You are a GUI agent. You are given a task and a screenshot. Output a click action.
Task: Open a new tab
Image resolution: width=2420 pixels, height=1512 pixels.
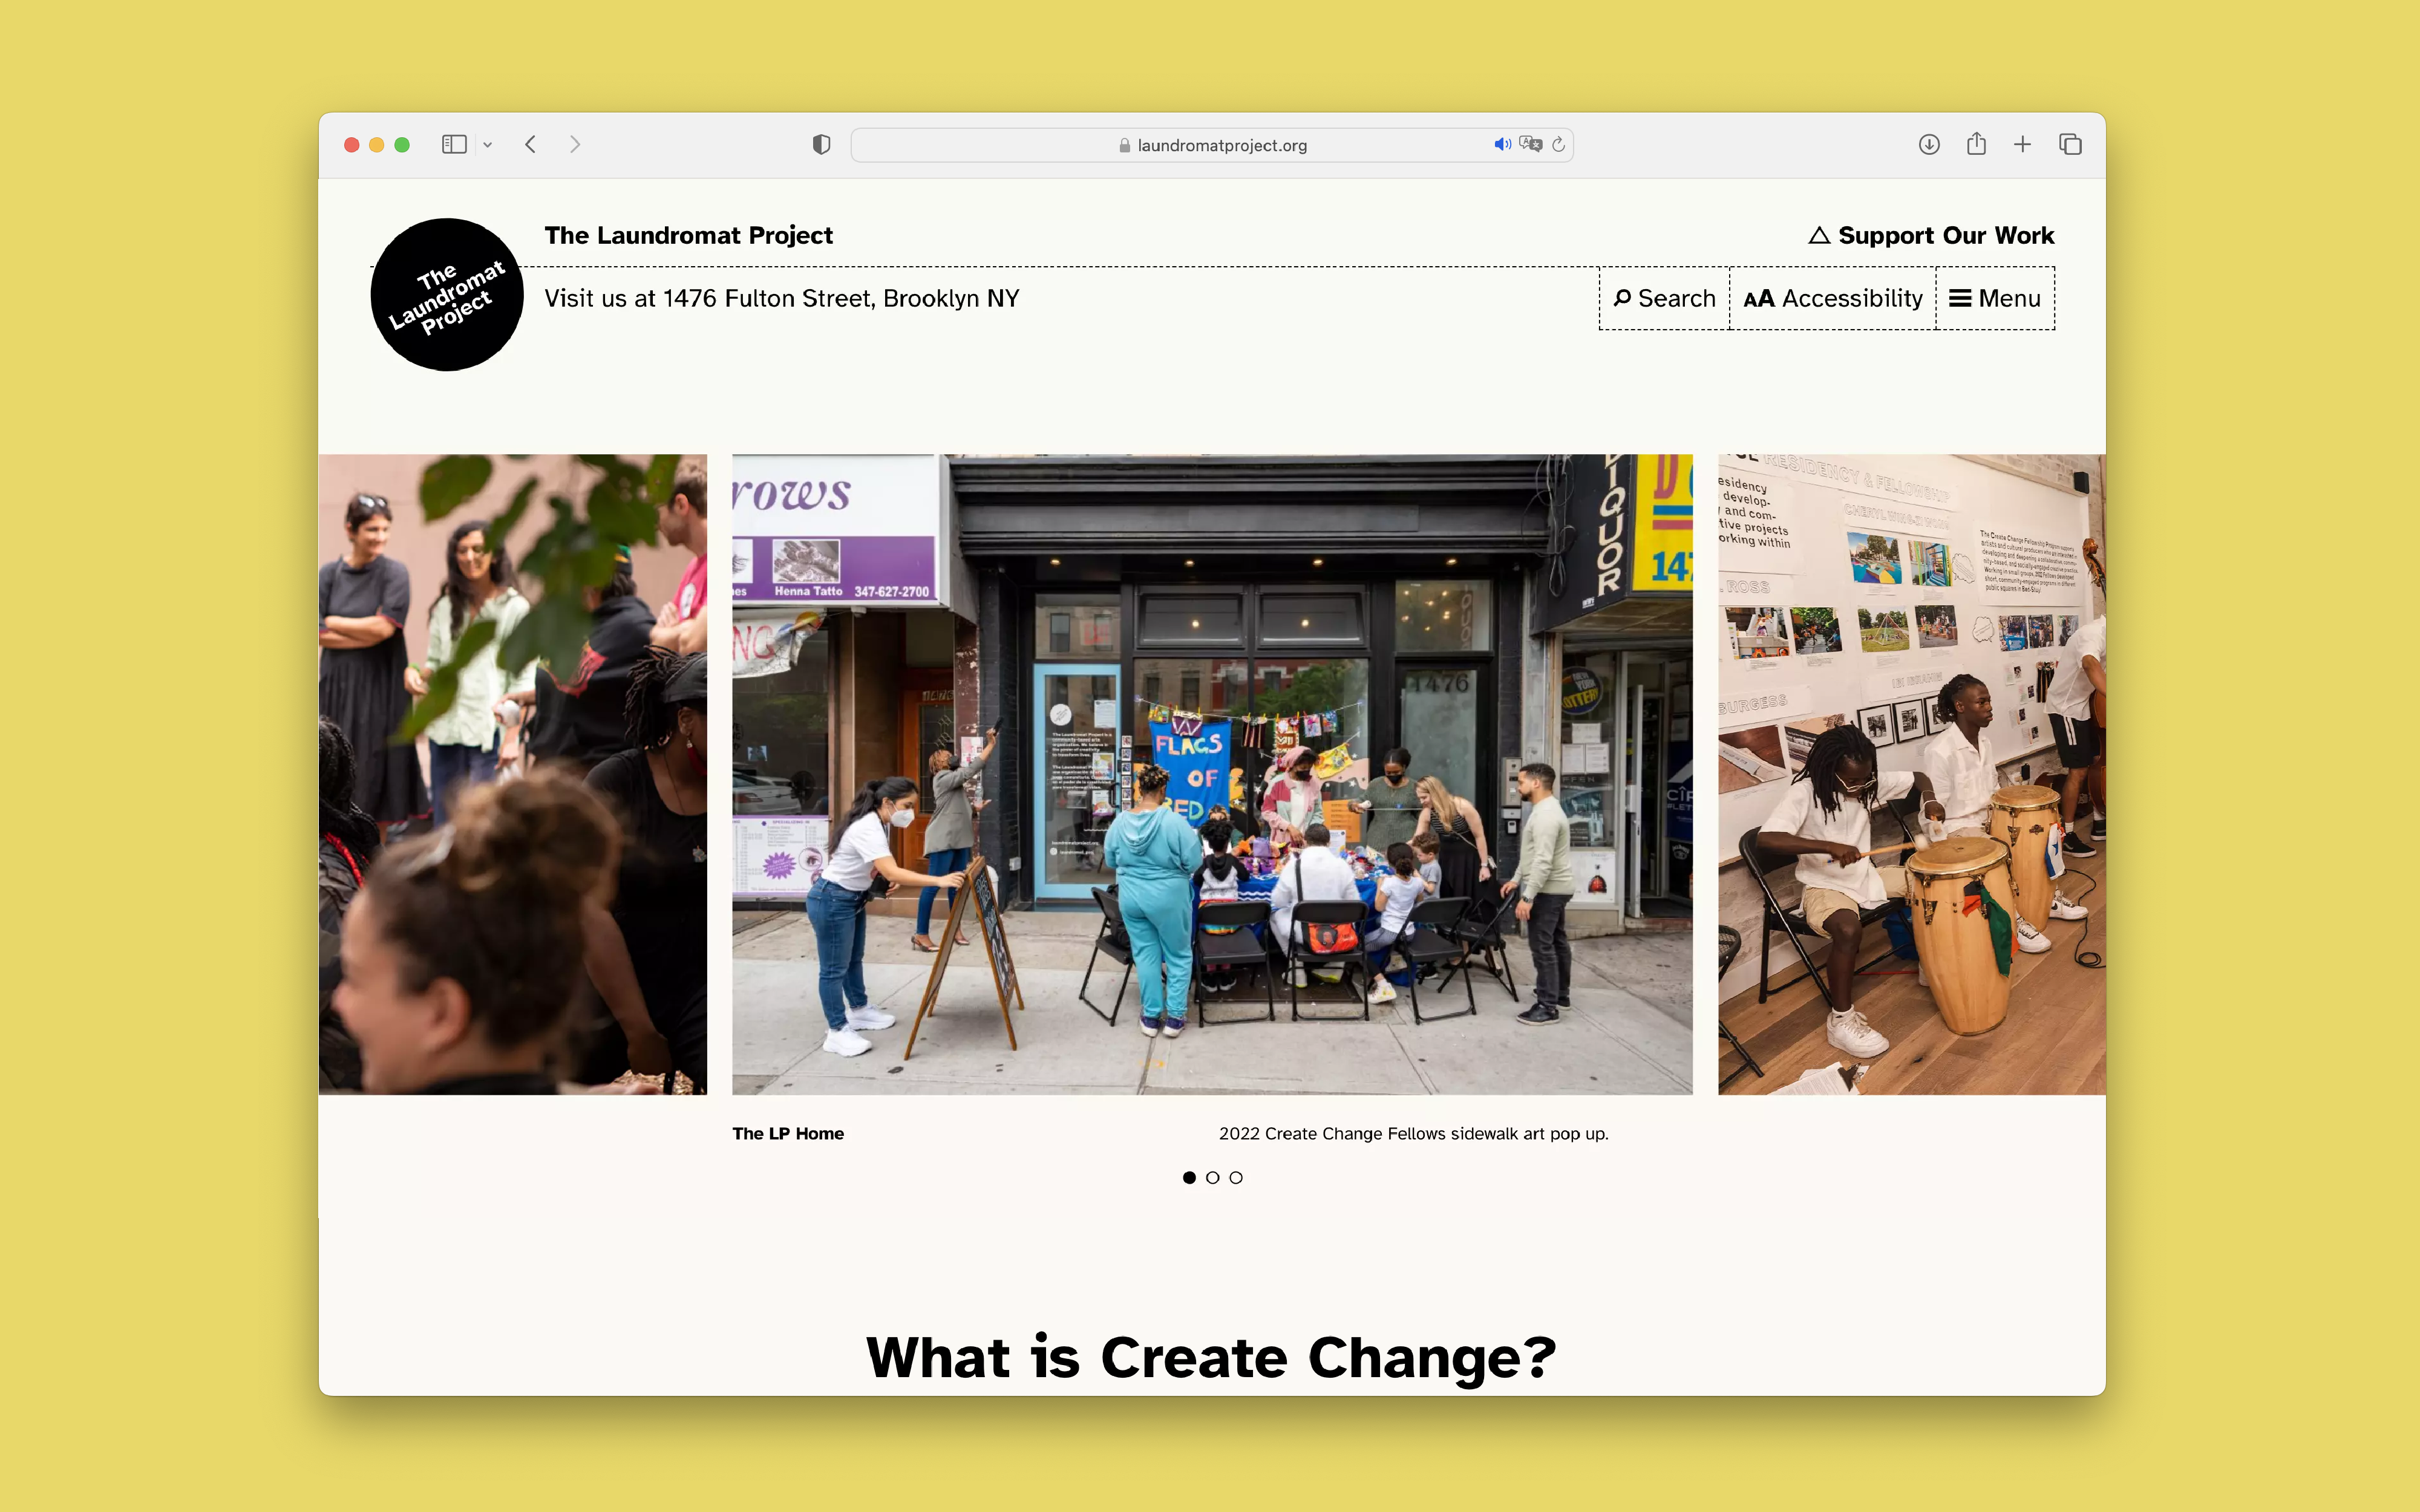[x=2022, y=145]
